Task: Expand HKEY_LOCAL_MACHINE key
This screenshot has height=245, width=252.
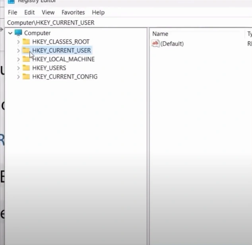Action: [x=18, y=59]
